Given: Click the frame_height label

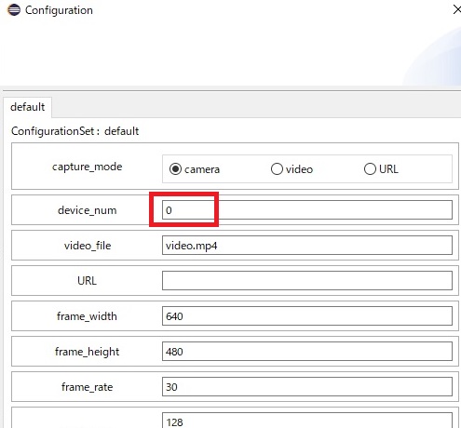Looking at the screenshot, I should click(87, 352).
